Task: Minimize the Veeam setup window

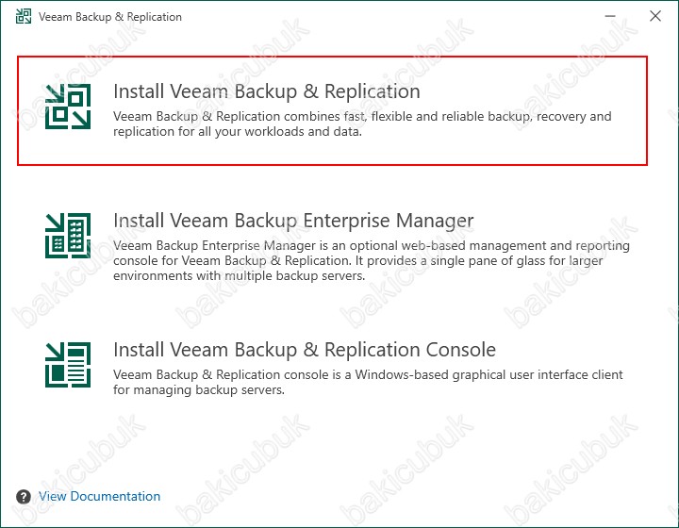Action: click(x=610, y=16)
